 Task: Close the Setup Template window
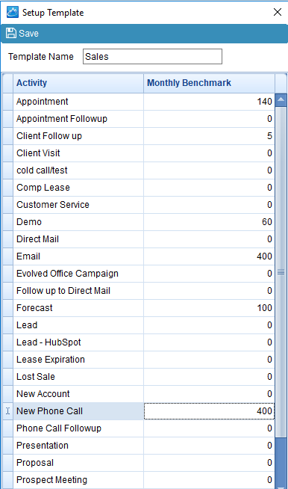[x=278, y=12]
